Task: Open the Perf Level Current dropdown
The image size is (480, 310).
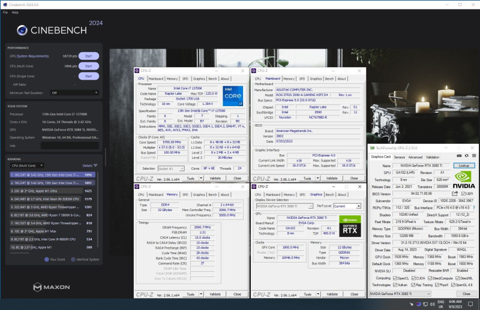Action: click(x=347, y=206)
